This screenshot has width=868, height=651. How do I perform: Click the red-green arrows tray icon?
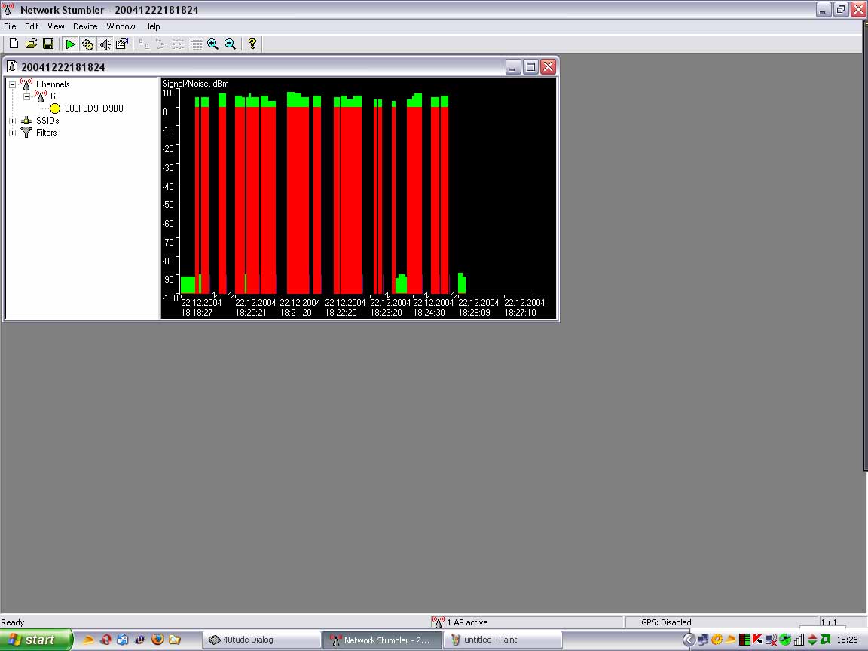812,640
